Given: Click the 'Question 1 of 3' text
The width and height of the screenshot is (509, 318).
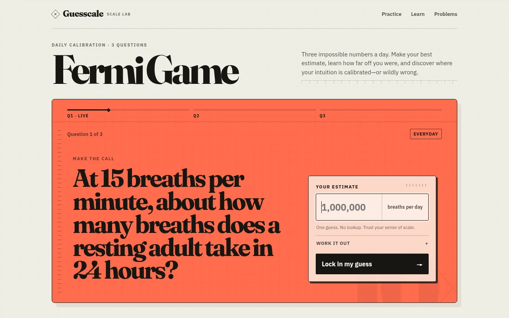Looking at the screenshot, I should (85, 134).
